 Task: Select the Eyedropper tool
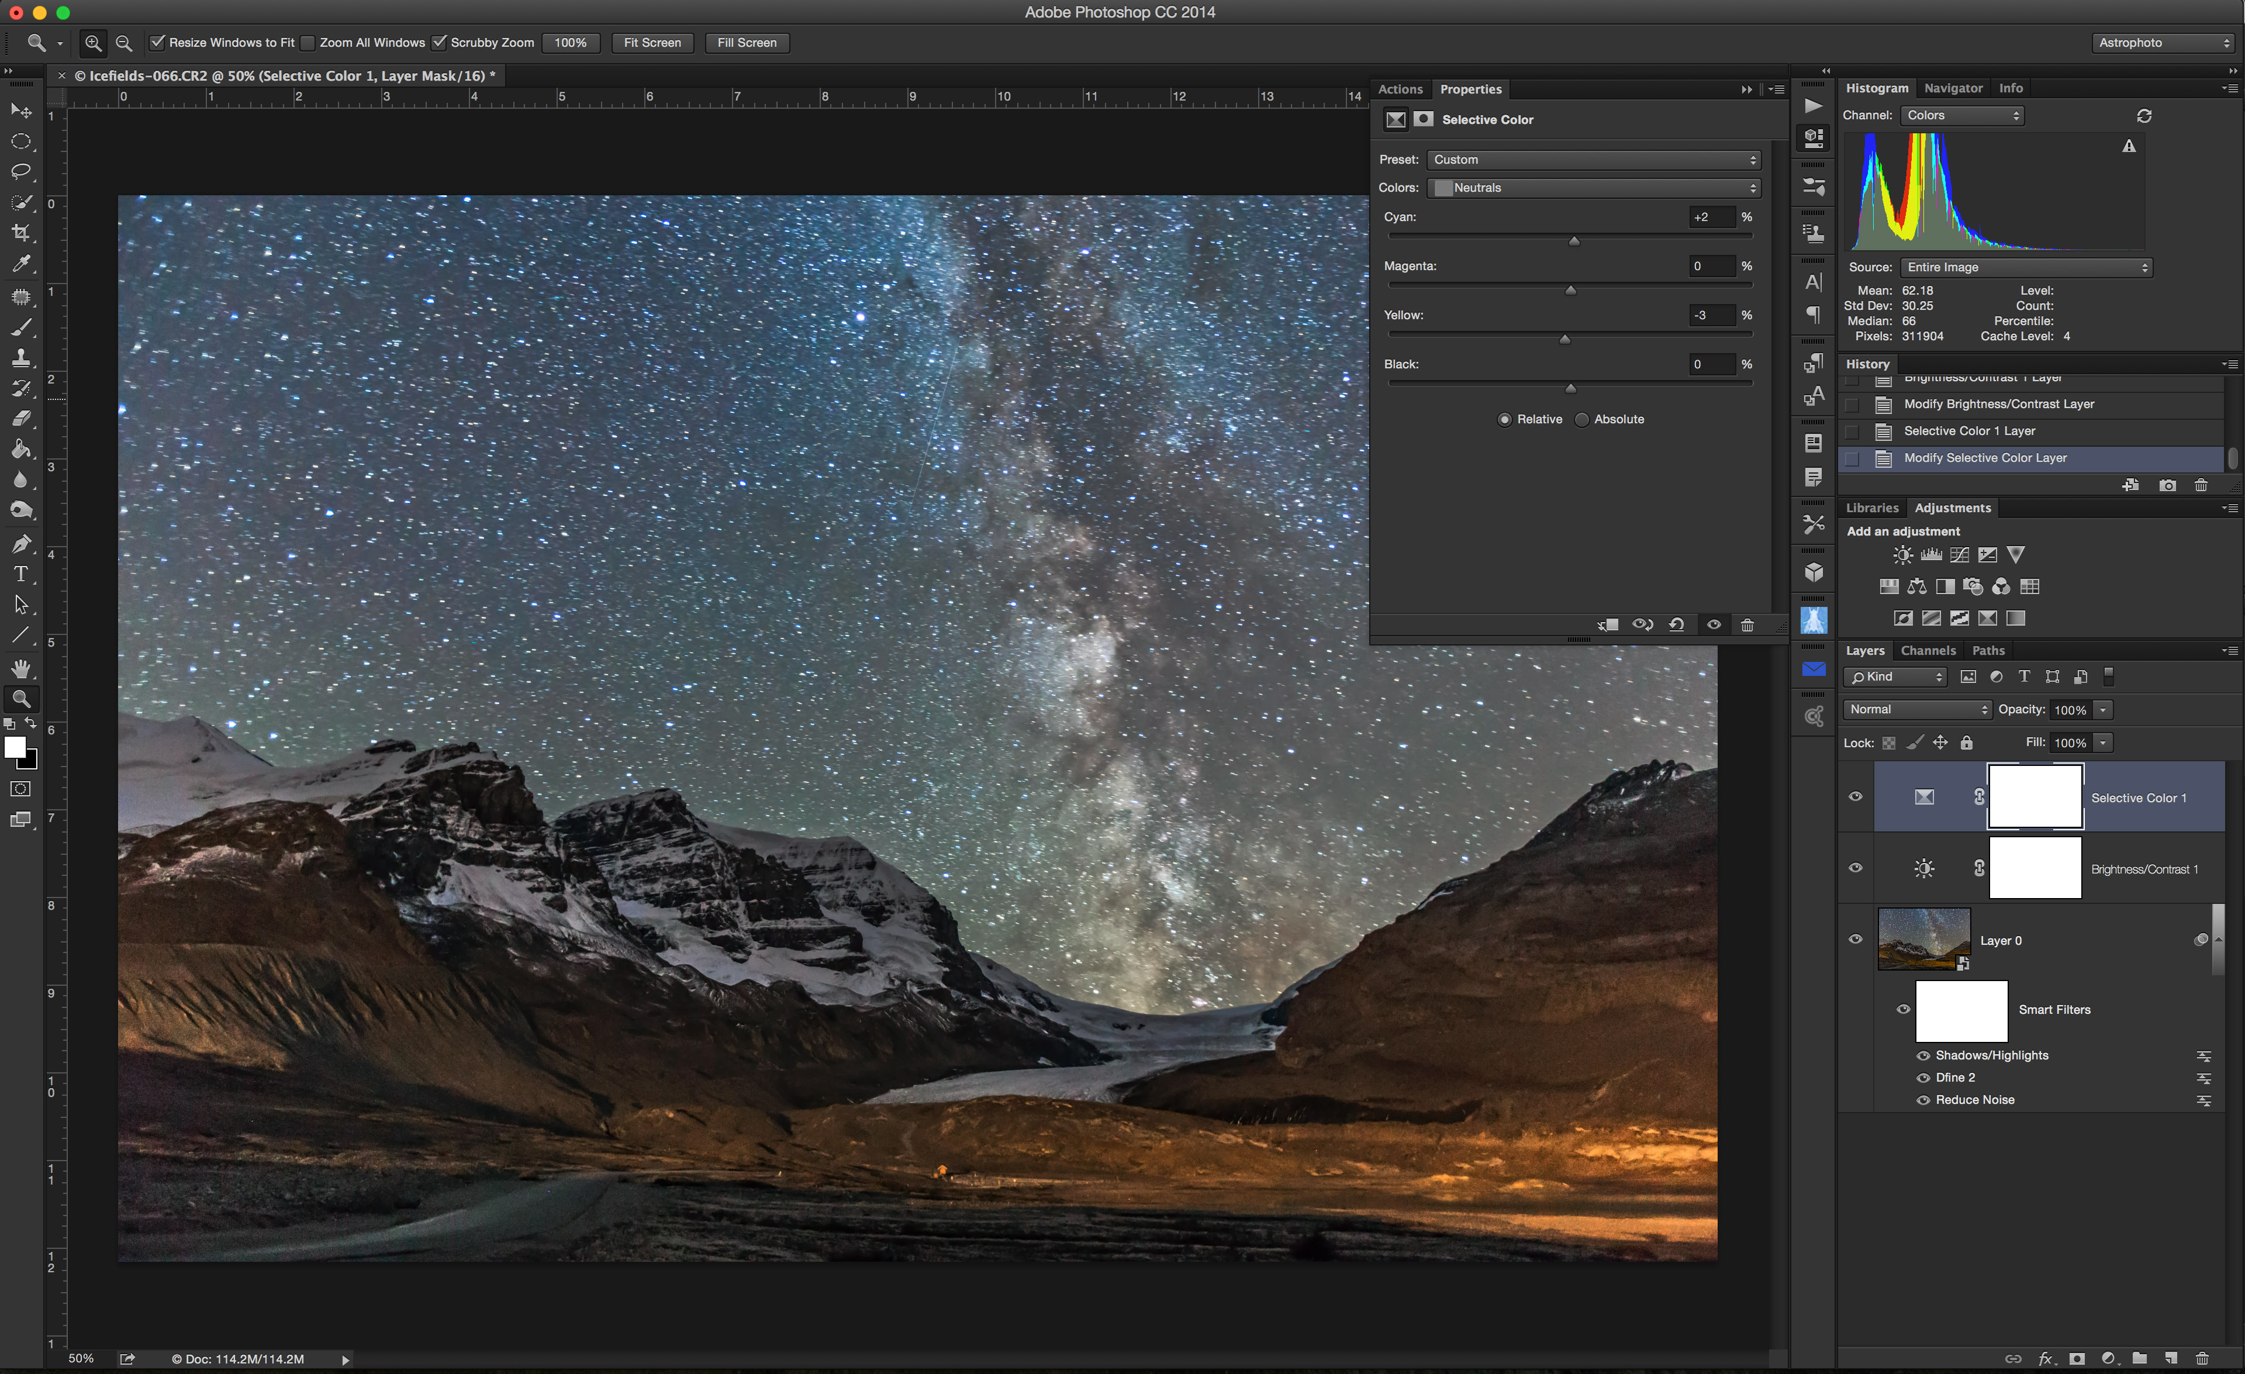click(x=20, y=264)
